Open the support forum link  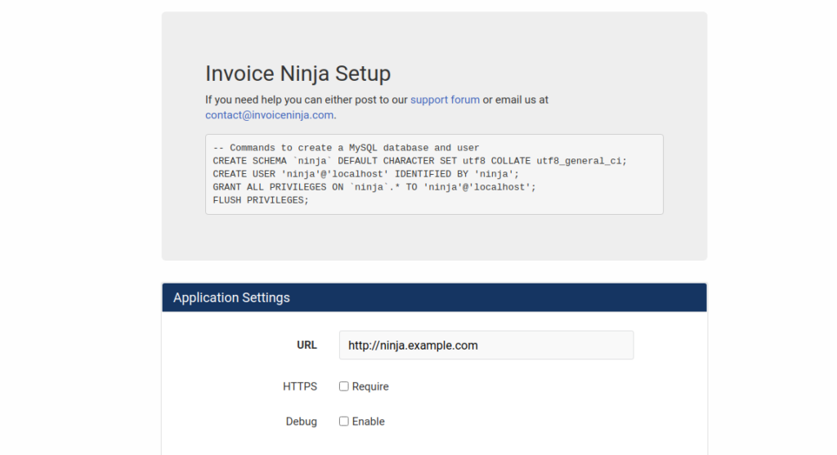tap(445, 100)
